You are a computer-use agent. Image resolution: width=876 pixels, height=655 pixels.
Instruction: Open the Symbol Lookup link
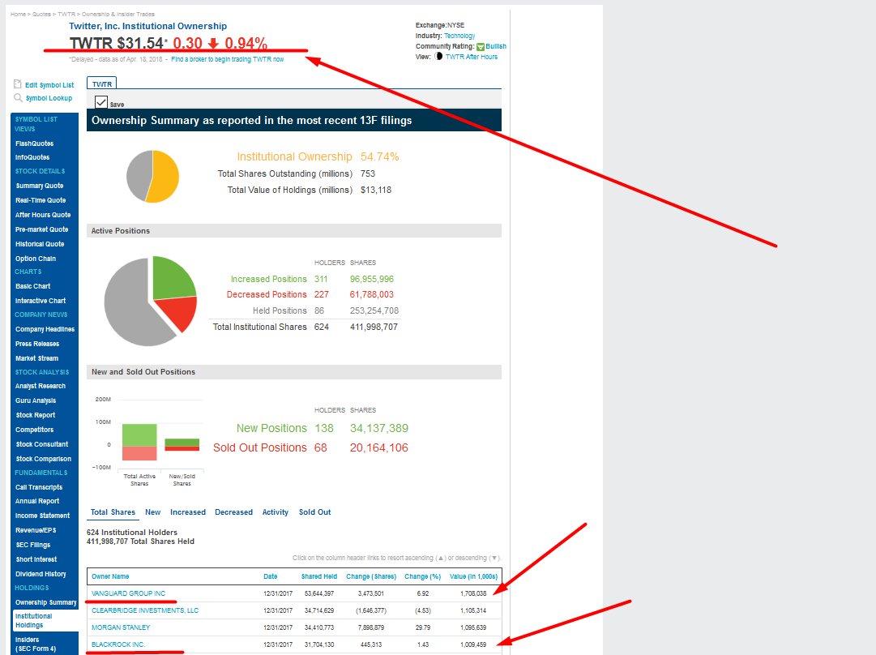(49, 98)
